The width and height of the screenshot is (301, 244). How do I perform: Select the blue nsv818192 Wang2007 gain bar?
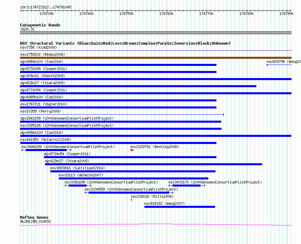[x=180, y=207]
